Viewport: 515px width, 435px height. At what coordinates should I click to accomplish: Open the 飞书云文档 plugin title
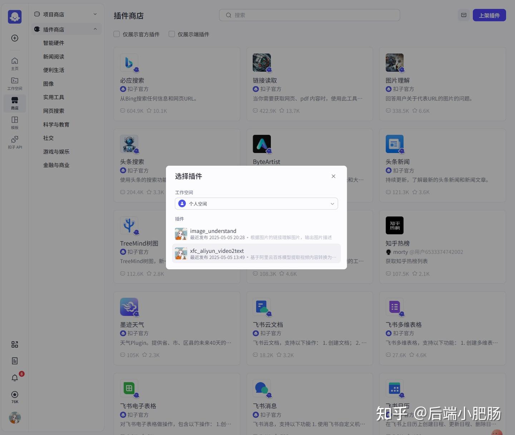[x=268, y=324]
